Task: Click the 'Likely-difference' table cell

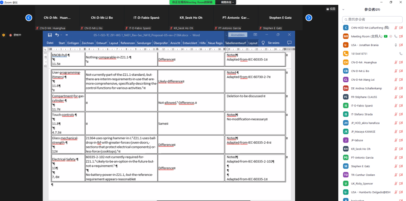Action: point(191,81)
